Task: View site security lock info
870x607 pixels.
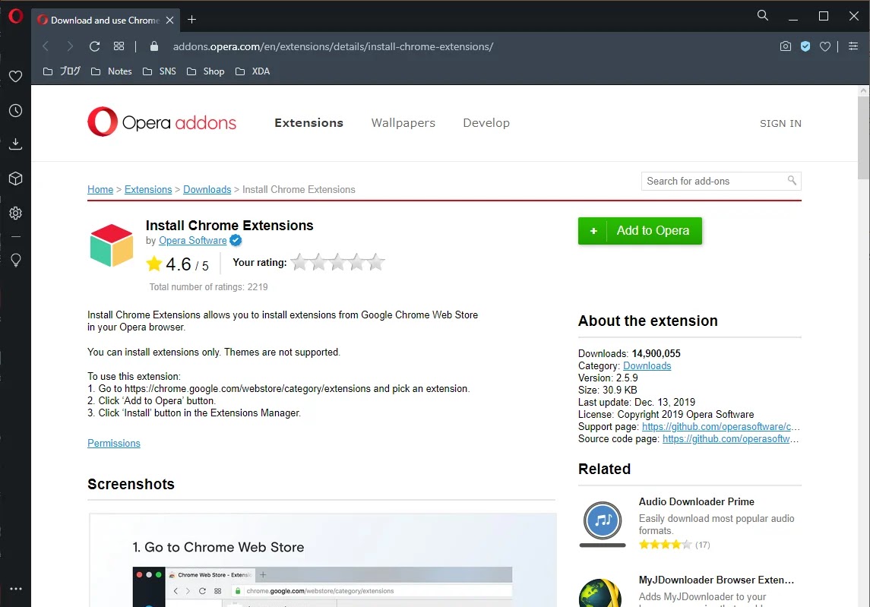Action: click(154, 46)
